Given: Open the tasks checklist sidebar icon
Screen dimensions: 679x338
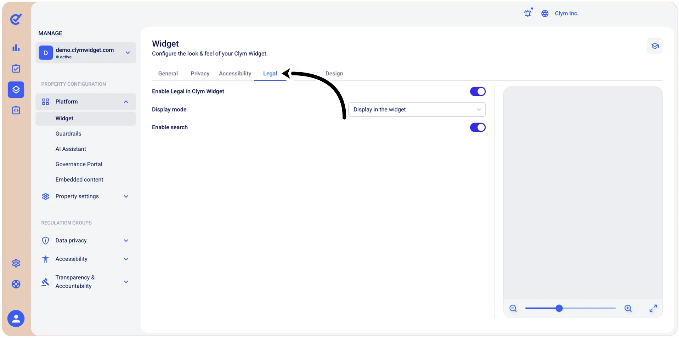Looking at the screenshot, I should point(16,69).
